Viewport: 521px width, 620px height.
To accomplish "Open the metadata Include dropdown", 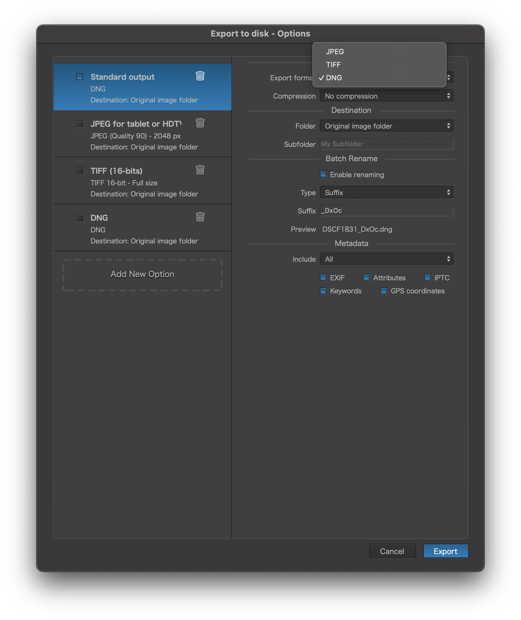I will [x=386, y=259].
